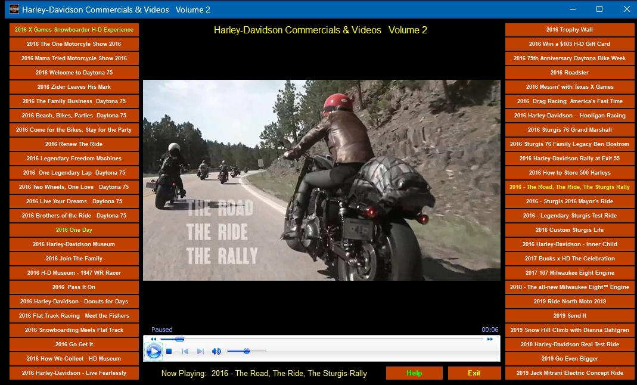The width and height of the screenshot is (637, 385).
Task: Play 2019 Jack Mitrani Electric Concept Ride
Action: click(x=570, y=373)
